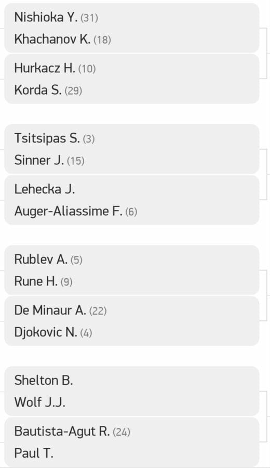Click Bautista-Agut R. (24) name
Viewport: 270px width, 468px height.
(72, 432)
